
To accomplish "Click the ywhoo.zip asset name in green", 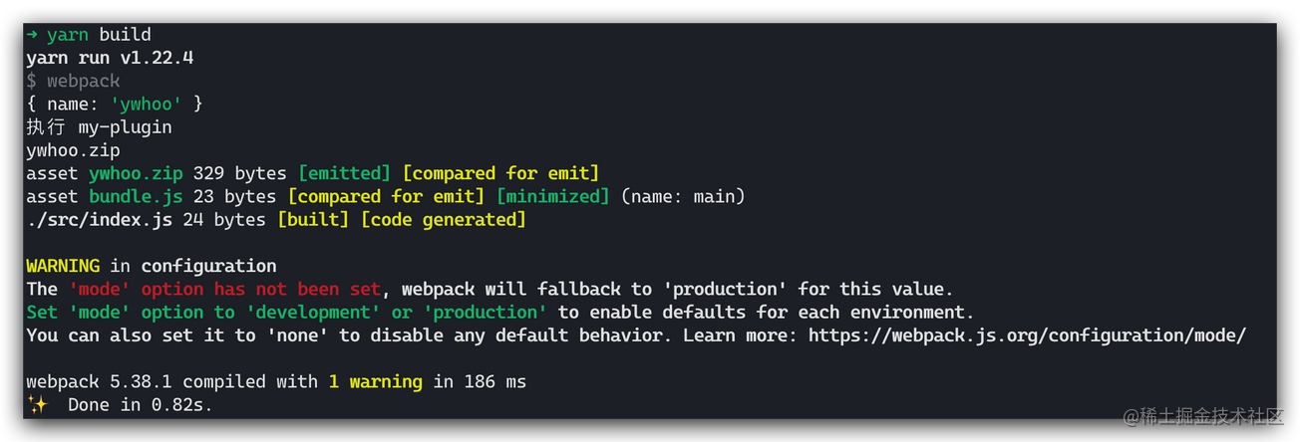I will click(x=136, y=174).
